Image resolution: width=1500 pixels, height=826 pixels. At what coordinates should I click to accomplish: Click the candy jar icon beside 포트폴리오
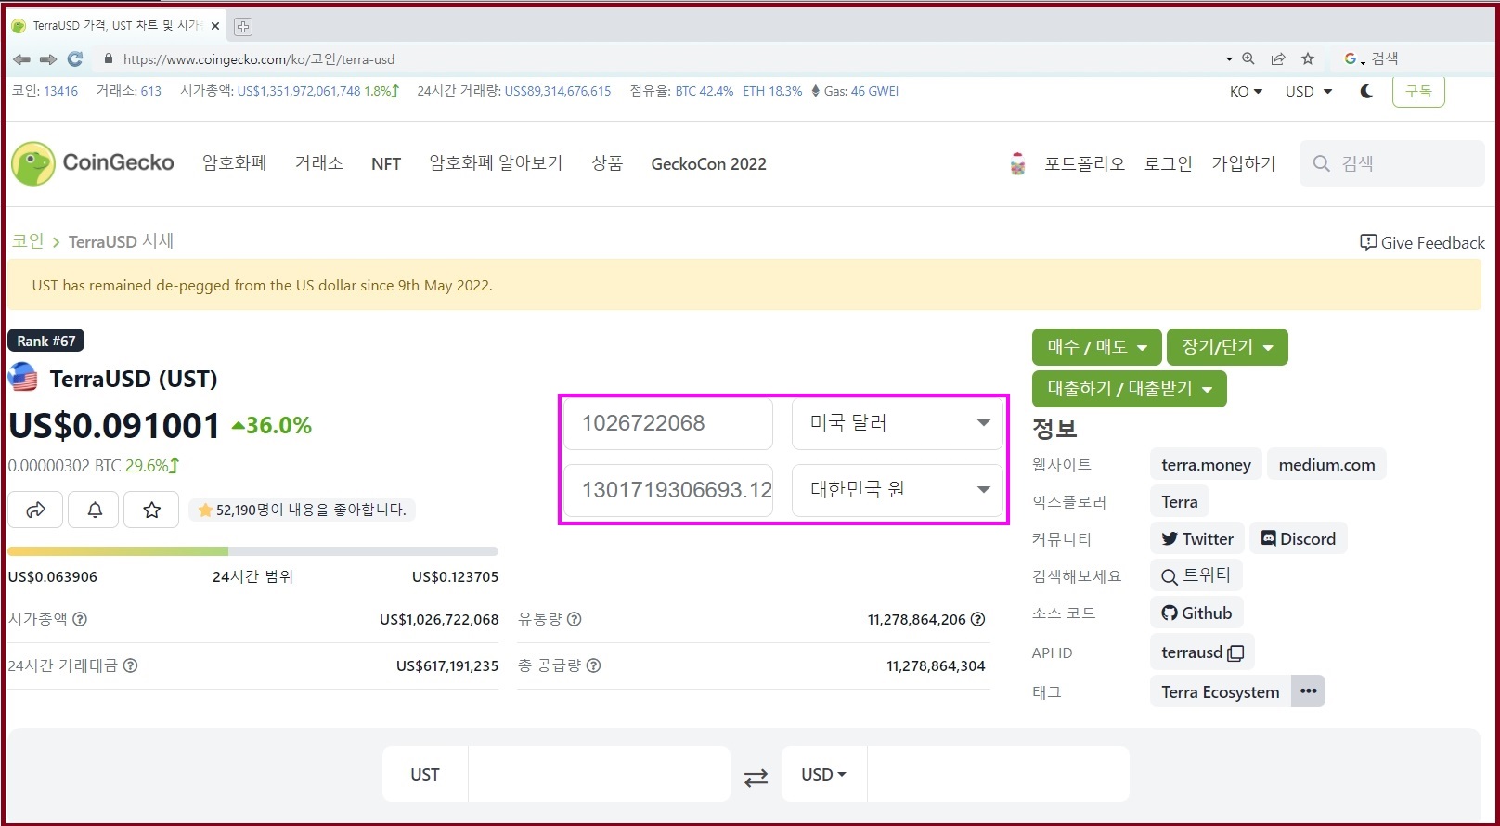click(x=1017, y=163)
